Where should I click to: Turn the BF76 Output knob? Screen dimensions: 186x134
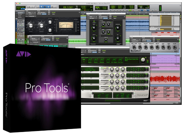coord(42,26)
